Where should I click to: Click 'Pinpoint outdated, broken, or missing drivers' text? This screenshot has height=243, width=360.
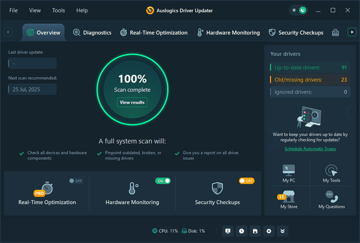coord(133,155)
